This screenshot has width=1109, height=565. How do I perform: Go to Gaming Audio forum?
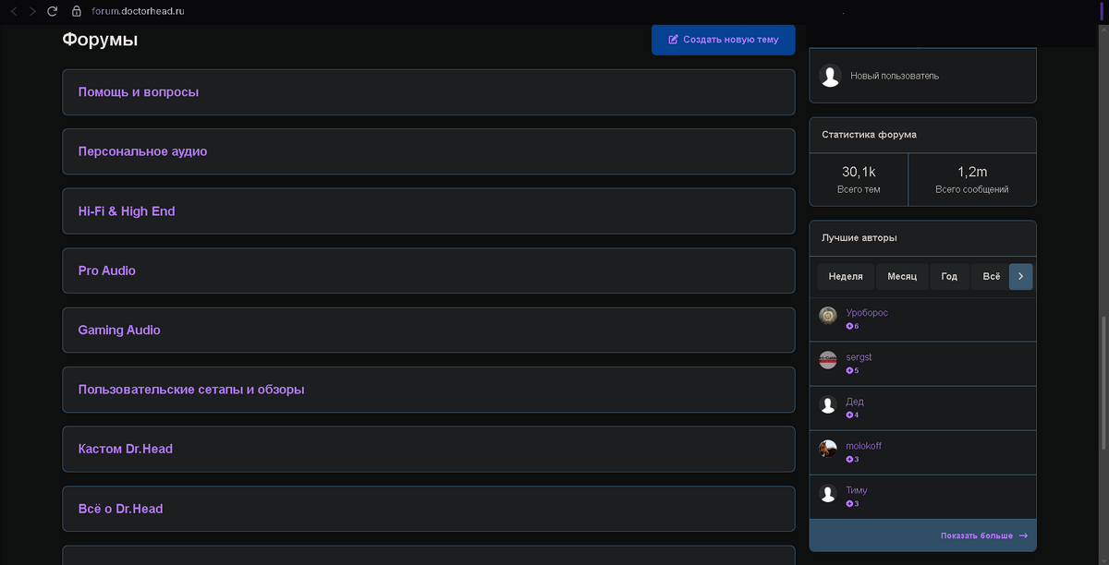[119, 331]
